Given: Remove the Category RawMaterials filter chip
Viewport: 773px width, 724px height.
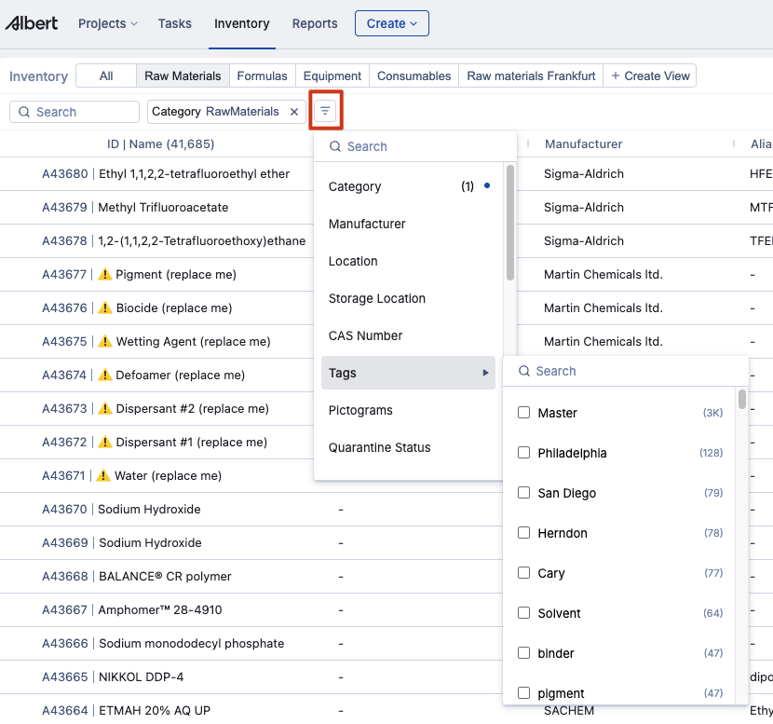Looking at the screenshot, I should pyautogui.click(x=294, y=112).
